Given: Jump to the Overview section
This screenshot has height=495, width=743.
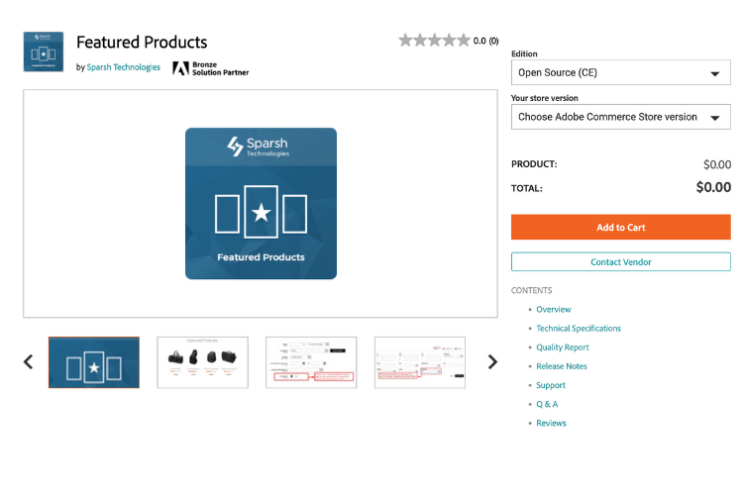Looking at the screenshot, I should click(553, 310).
